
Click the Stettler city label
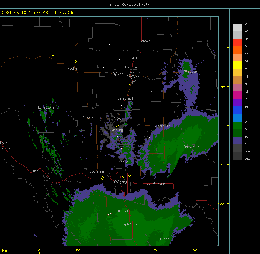click(191, 71)
